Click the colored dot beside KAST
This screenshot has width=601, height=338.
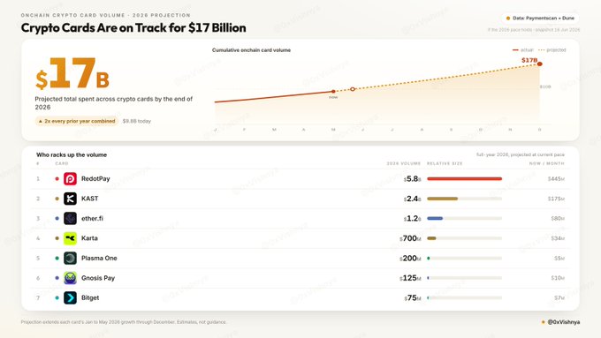point(57,199)
